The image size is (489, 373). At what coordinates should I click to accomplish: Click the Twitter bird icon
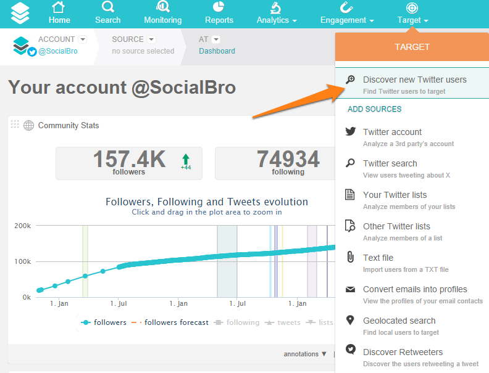(351, 131)
